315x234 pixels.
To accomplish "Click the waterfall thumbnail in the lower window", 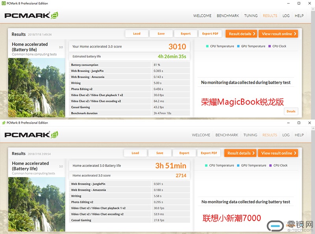I will [37, 204].
